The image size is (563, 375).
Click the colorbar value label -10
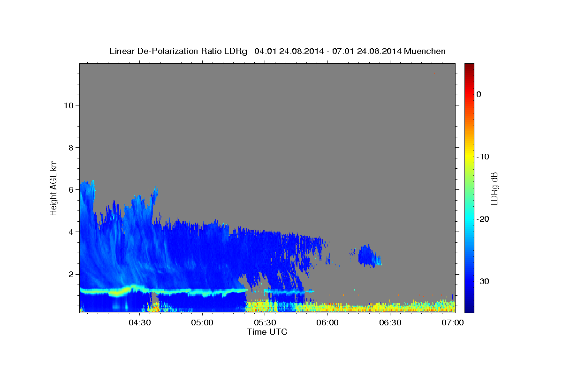483,157
